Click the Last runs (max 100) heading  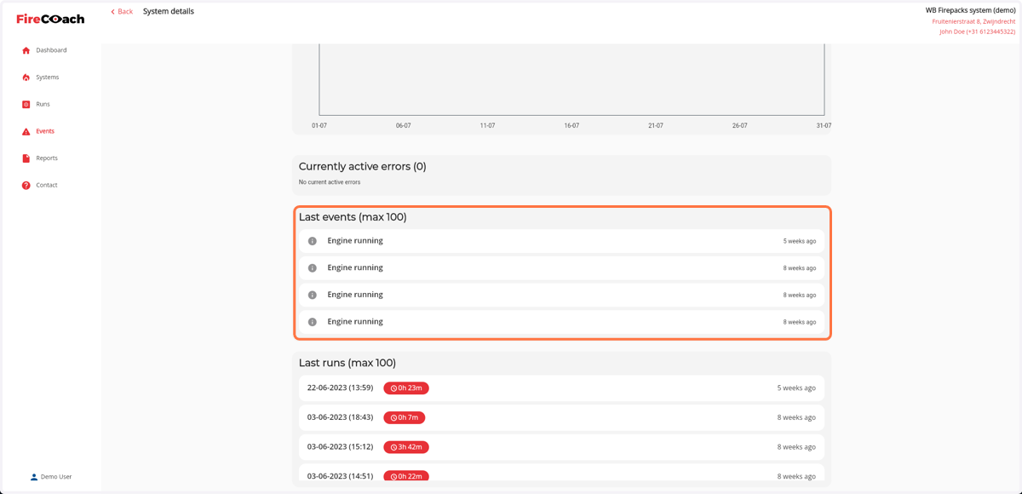347,363
